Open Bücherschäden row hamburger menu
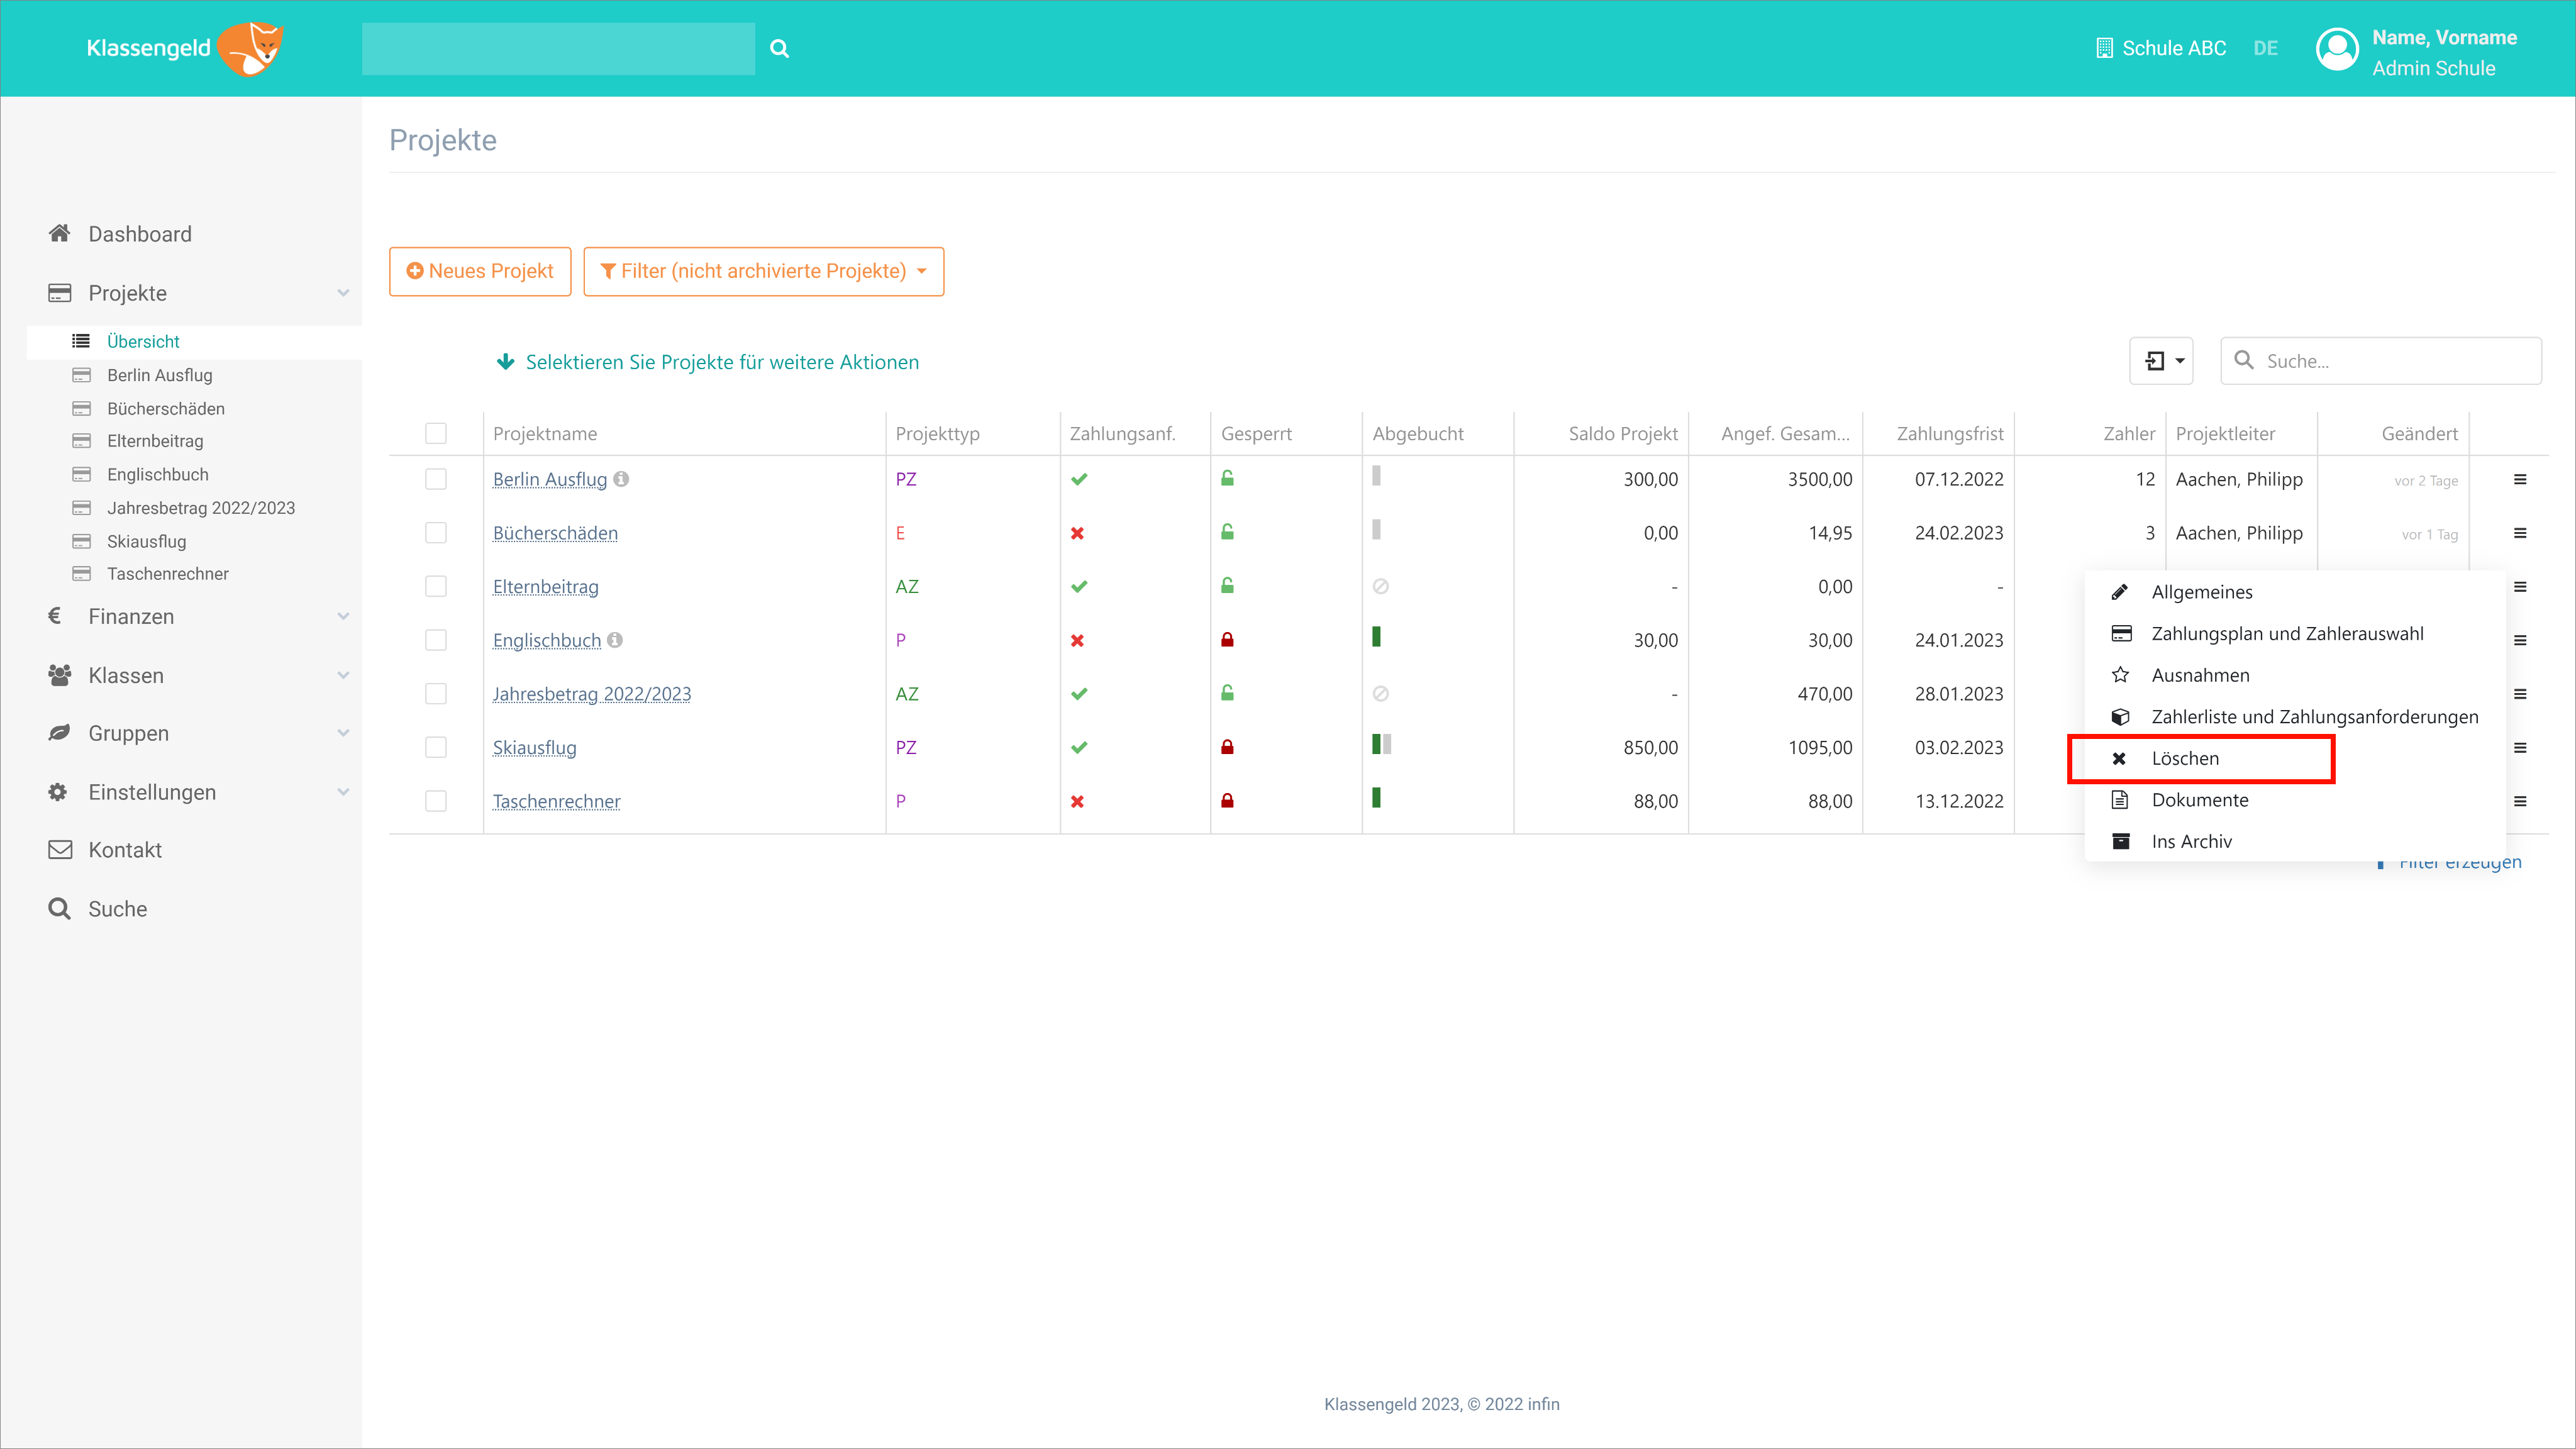This screenshot has width=2576, height=1449. click(2520, 533)
